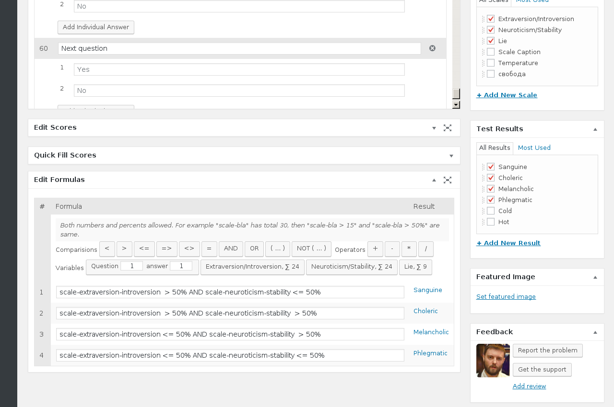Enable the свобода scale checkbox
The width and height of the screenshot is (614, 407).
491,74
